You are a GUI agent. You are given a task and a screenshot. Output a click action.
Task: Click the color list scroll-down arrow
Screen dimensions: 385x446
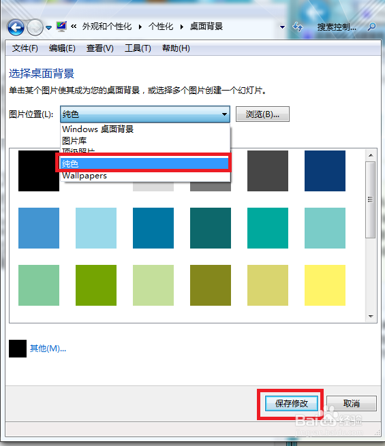371,317
